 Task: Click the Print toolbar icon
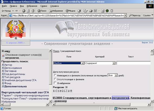pyautogui.click(x=91, y=11)
